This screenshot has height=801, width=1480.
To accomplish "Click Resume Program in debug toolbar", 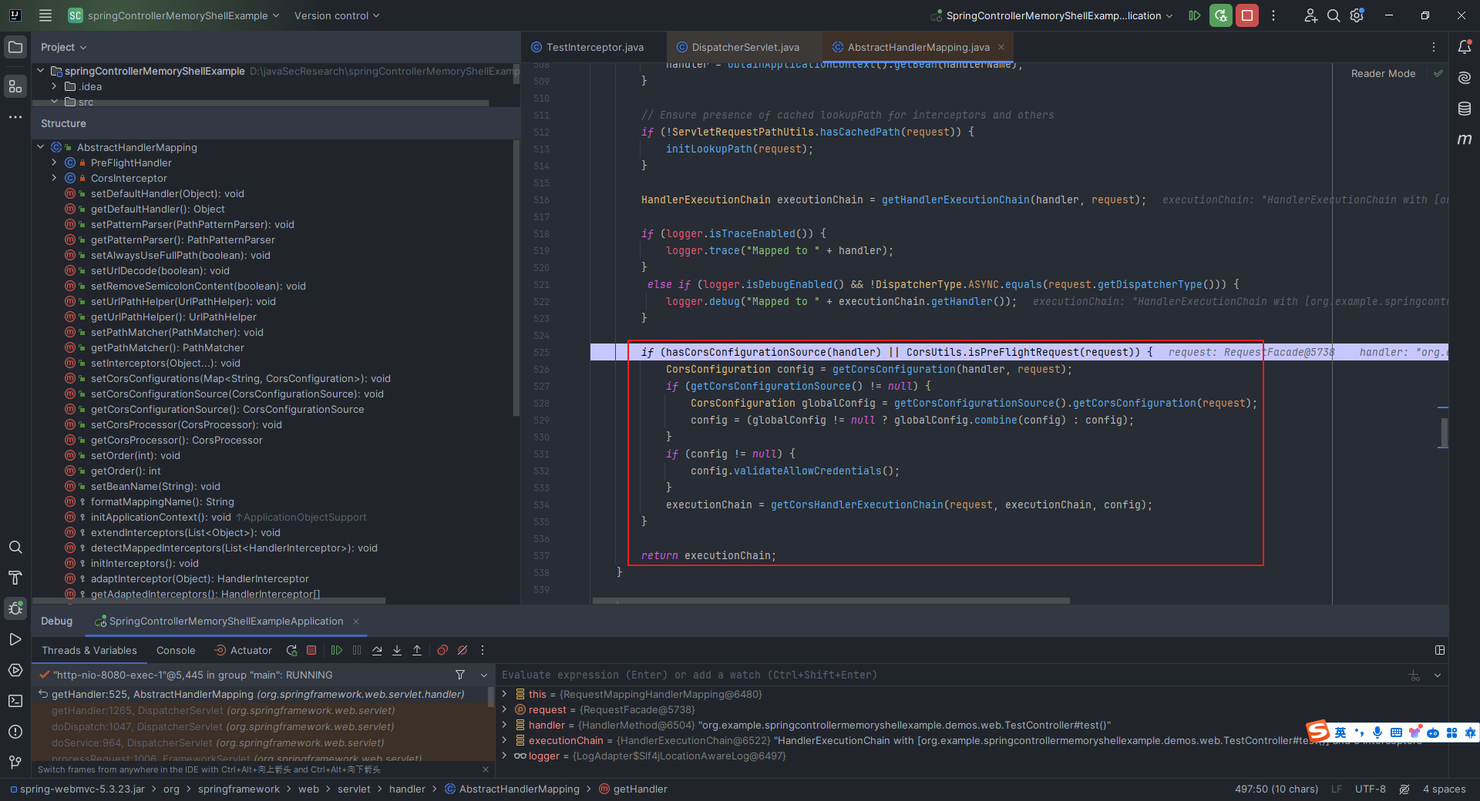I will click(x=337, y=651).
